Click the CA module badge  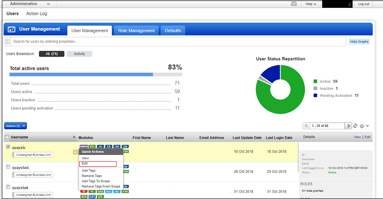point(109,147)
